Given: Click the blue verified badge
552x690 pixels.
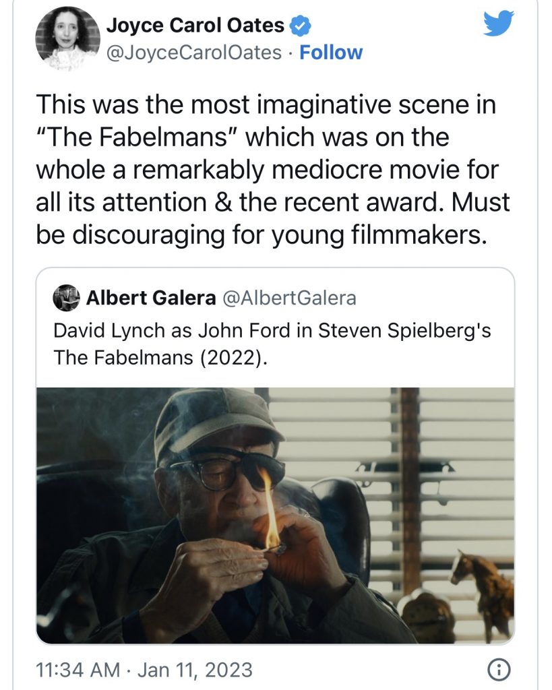Looking at the screenshot, I should click(x=300, y=26).
